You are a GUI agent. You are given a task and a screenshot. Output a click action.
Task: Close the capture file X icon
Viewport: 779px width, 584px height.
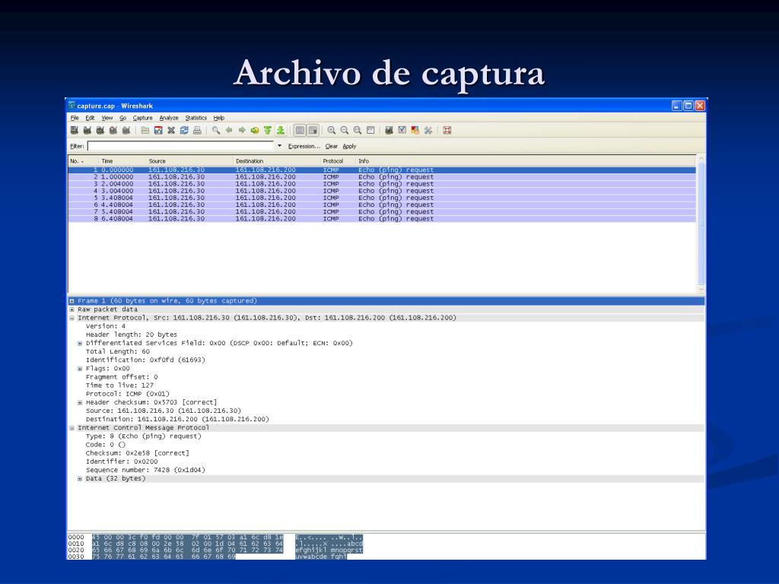[171, 130]
